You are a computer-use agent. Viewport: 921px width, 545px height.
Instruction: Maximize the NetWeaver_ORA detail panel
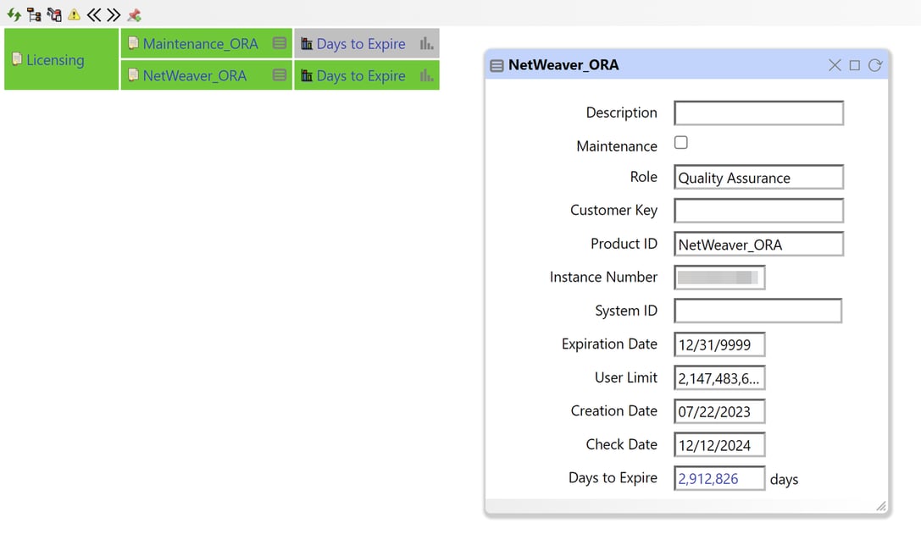point(855,65)
